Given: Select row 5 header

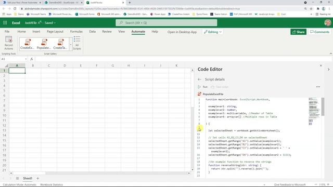Looking at the screenshot, I should 4,90.
